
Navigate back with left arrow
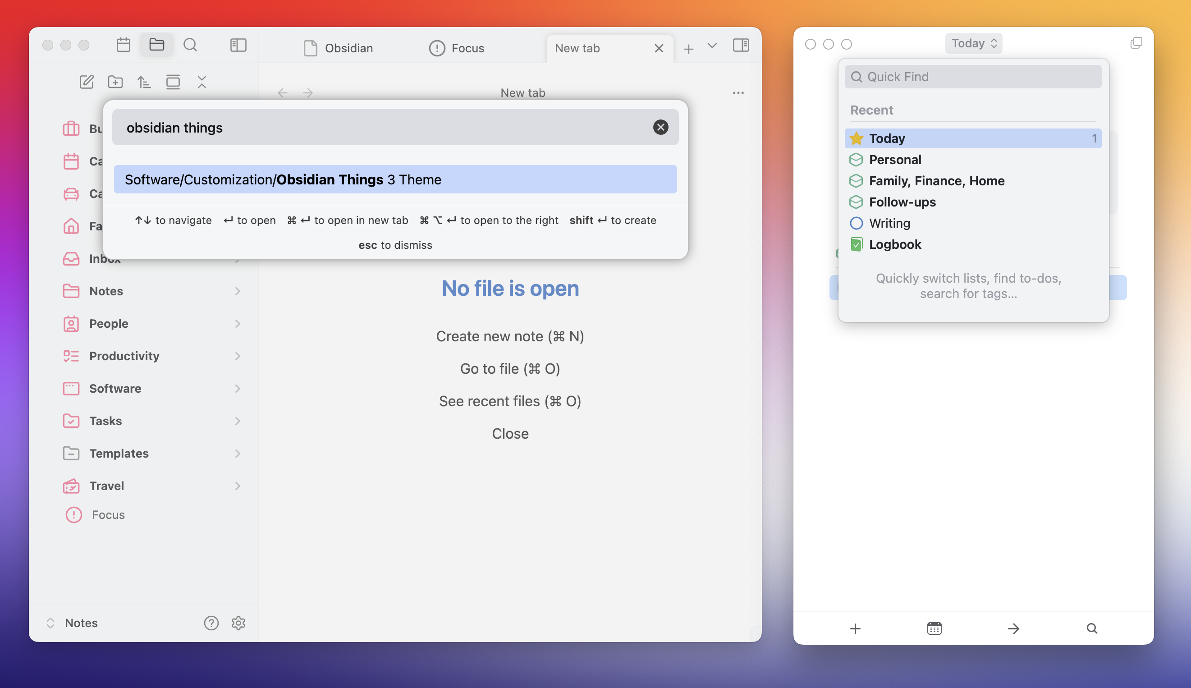pyautogui.click(x=283, y=92)
